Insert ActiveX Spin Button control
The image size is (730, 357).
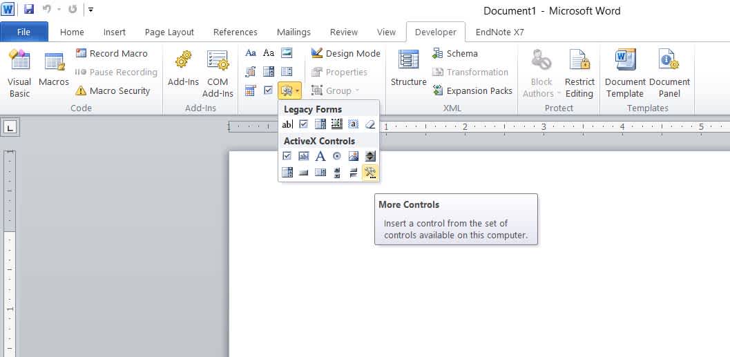(x=370, y=156)
